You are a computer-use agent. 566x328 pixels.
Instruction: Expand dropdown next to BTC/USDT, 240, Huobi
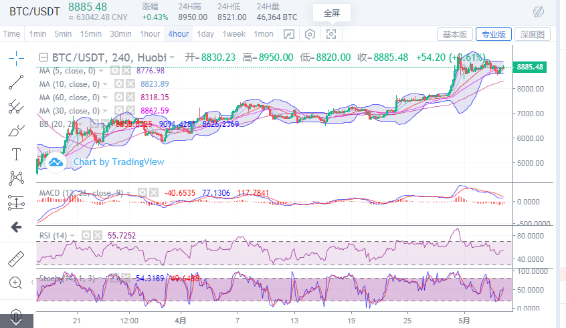172,57
